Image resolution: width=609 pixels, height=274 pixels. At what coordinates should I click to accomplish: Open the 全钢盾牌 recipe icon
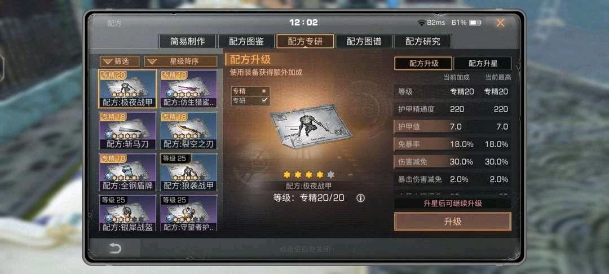[x=128, y=173]
